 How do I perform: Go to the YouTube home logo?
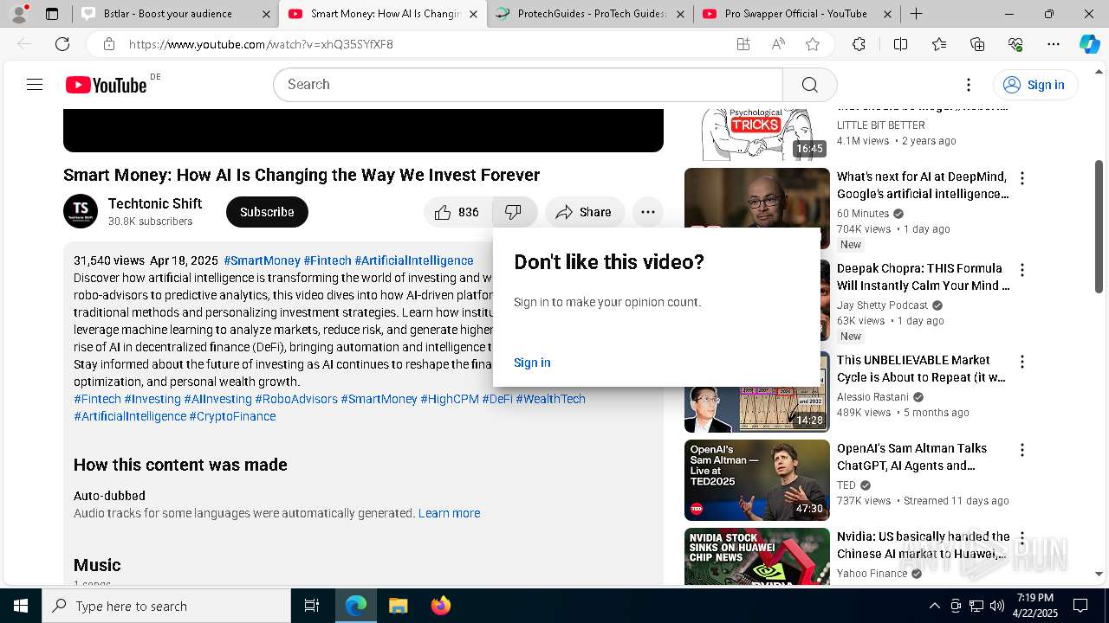click(x=106, y=85)
